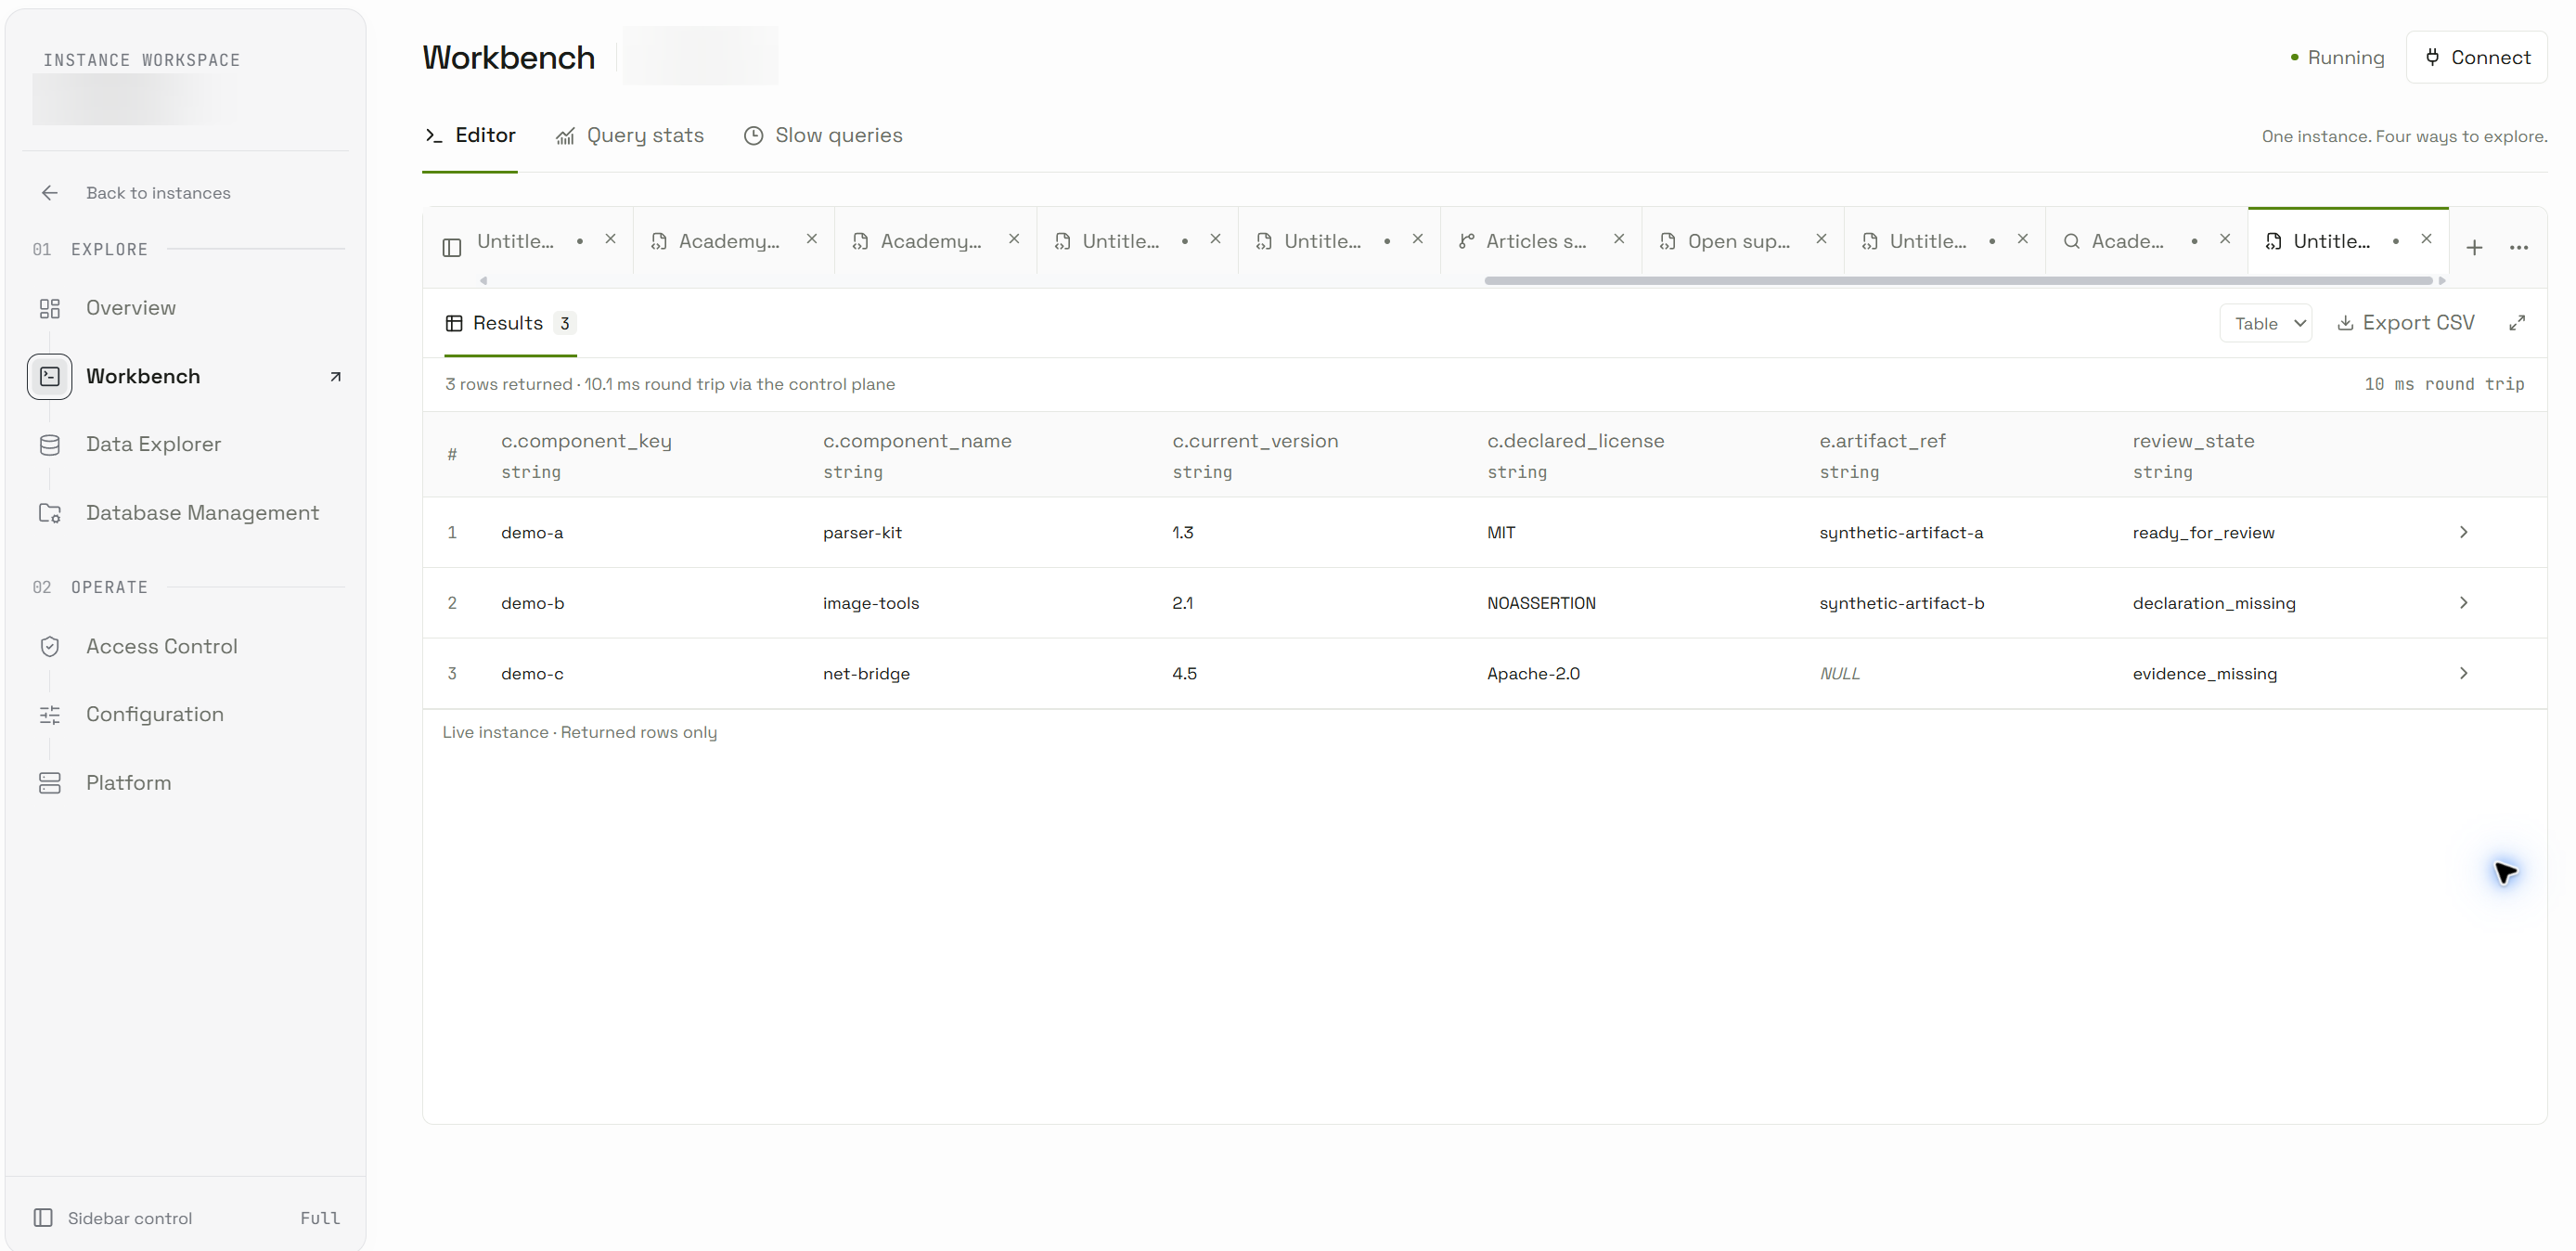Image resolution: width=2576 pixels, height=1251 pixels.
Task: Close the Acade... search tab
Action: [x=2225, y=239]
